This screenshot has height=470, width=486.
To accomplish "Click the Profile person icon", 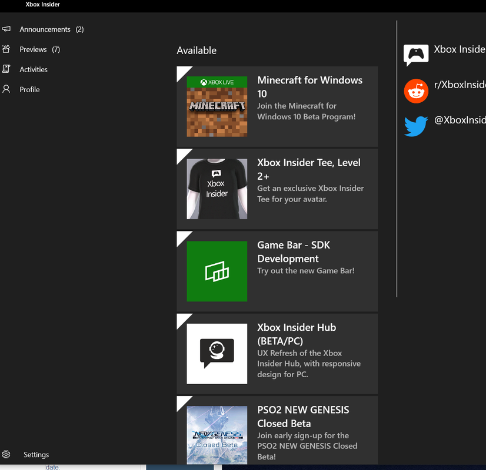I will point(6,89).
